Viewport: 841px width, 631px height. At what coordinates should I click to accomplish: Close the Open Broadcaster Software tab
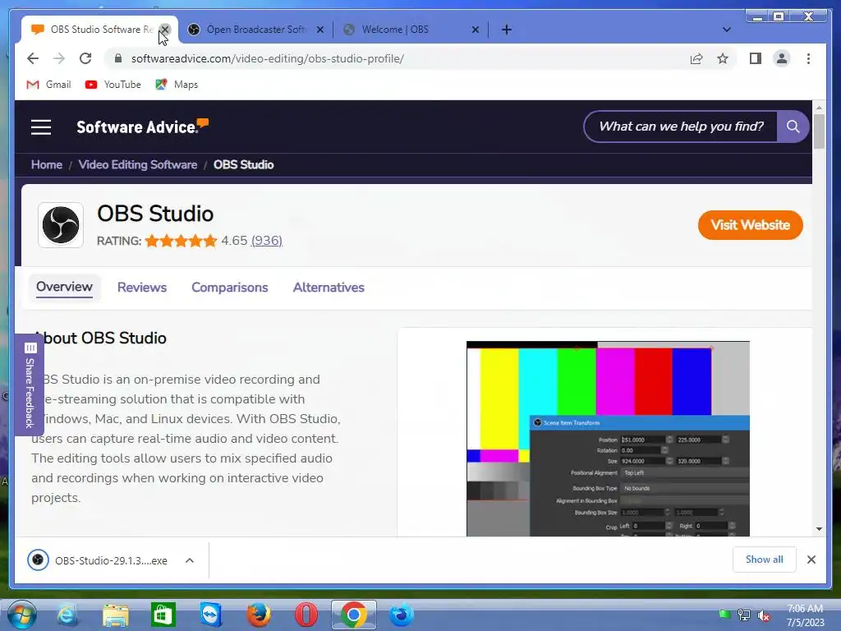pyautogui.click(x=320, y=30)
